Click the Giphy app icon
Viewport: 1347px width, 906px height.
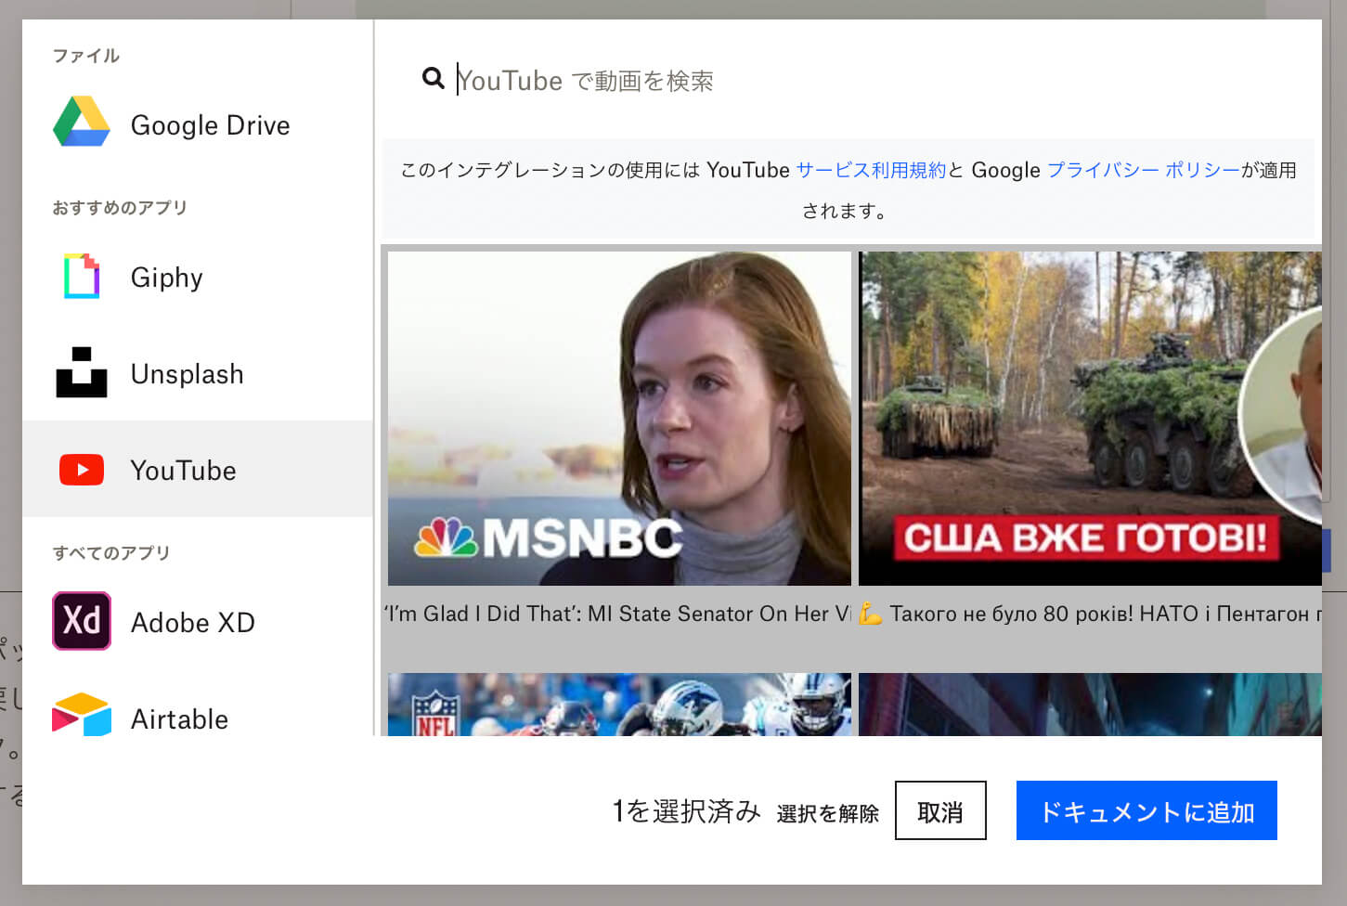click(82, 276)
